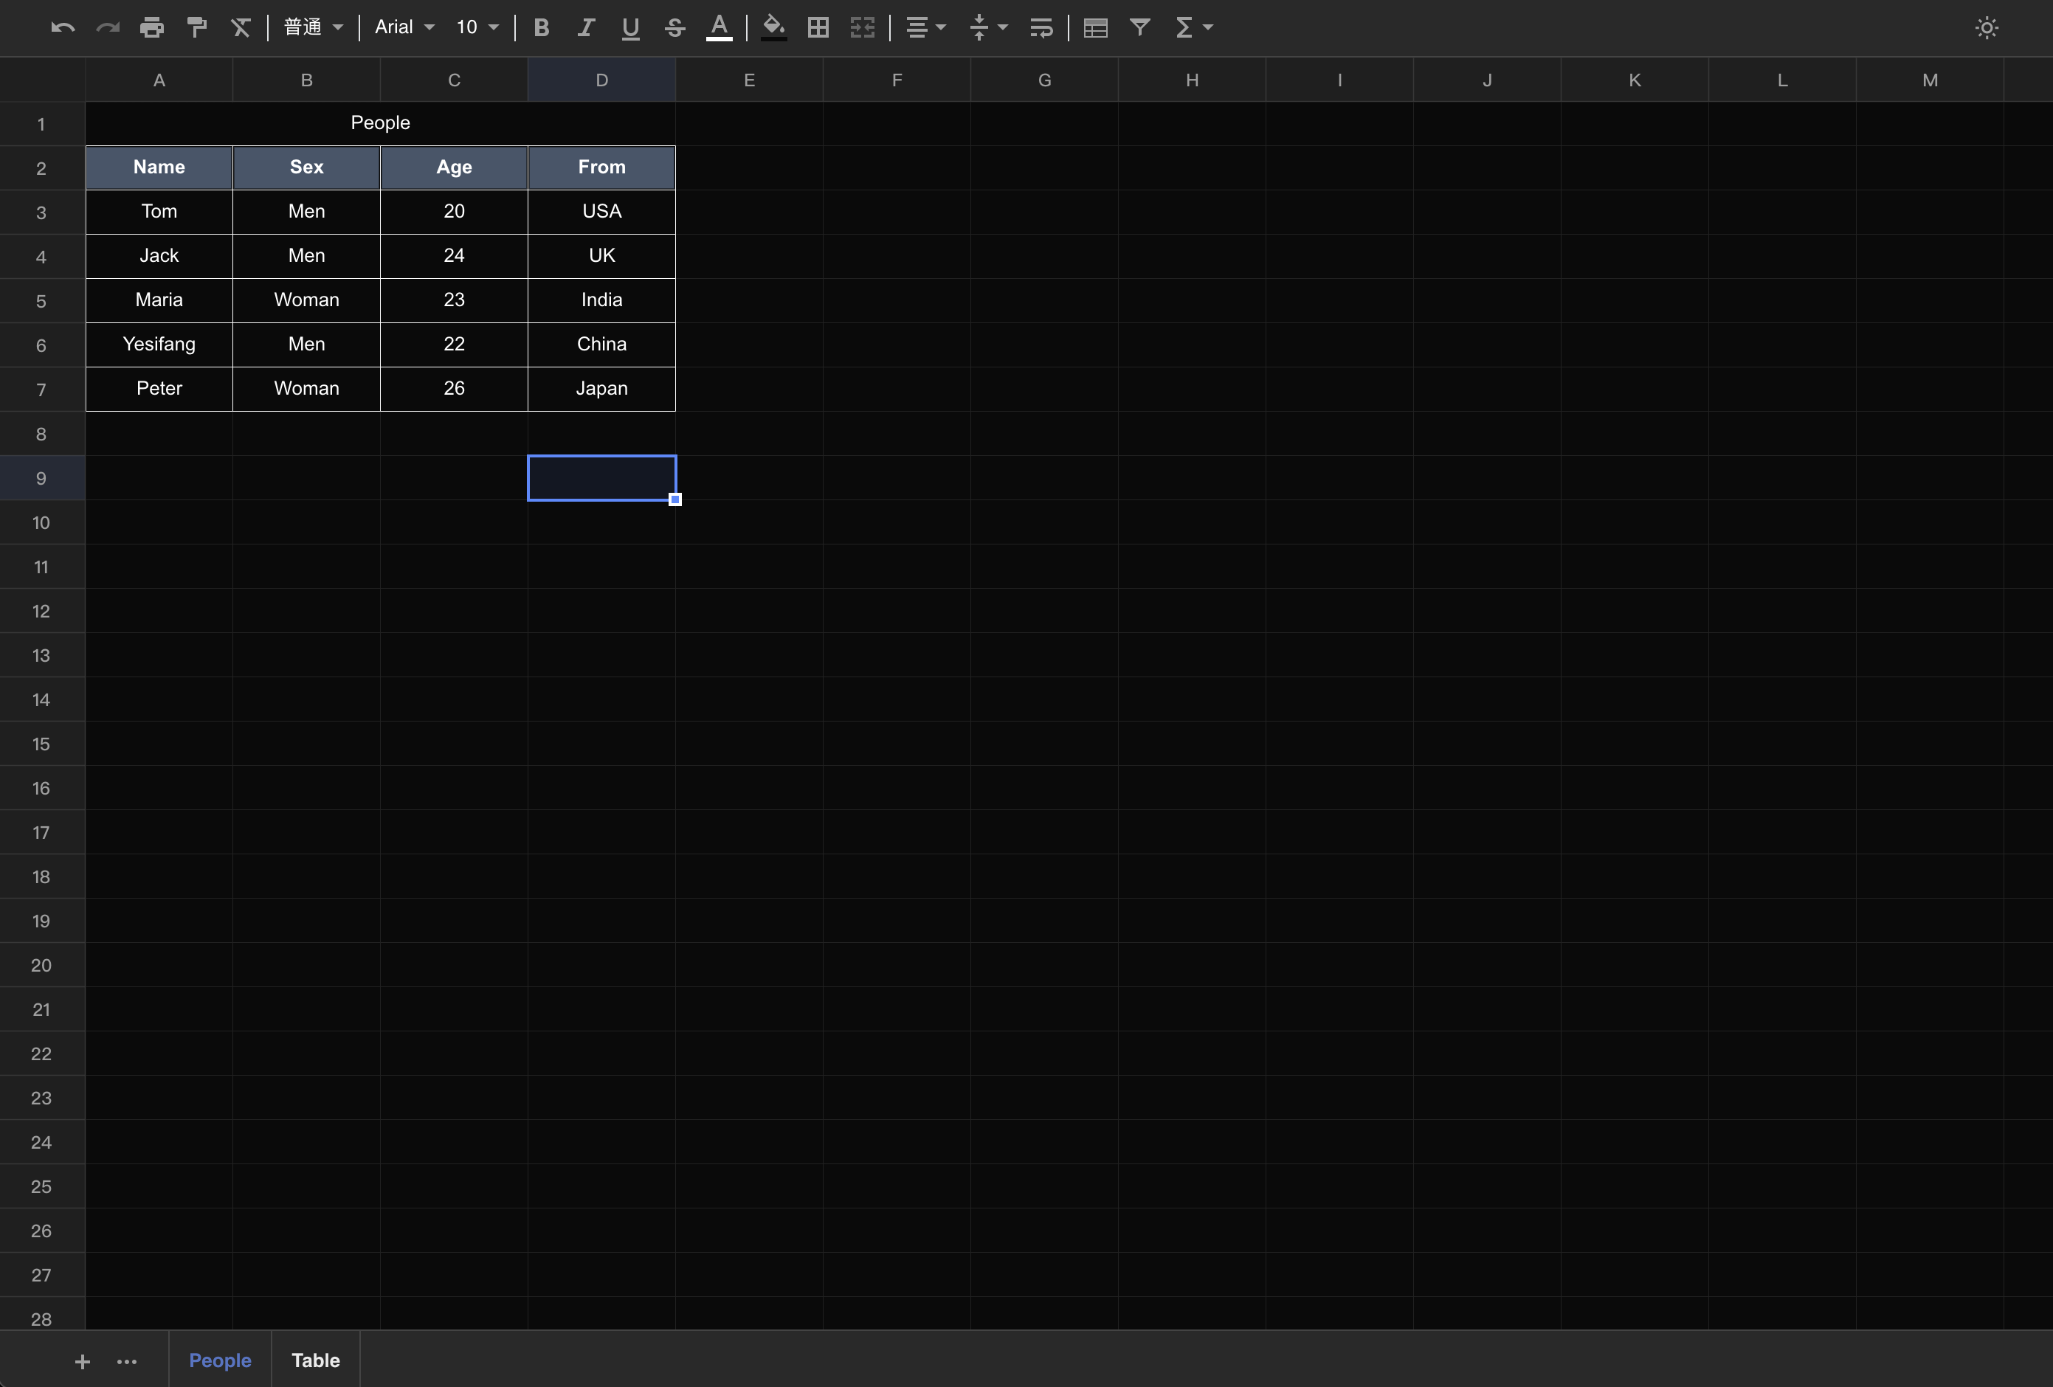This screenshot has width=2053, height=1387.
Task: Open the font size 10 dropdown
Action: 477,27
